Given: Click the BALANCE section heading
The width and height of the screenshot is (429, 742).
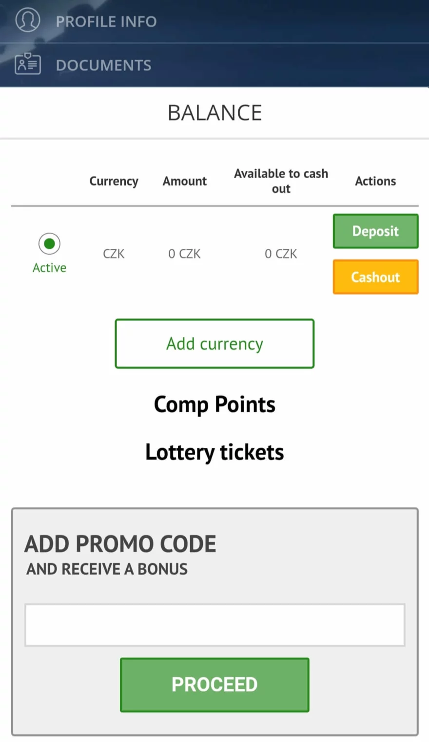Looking at the screenshot, I should click(214, 113).
